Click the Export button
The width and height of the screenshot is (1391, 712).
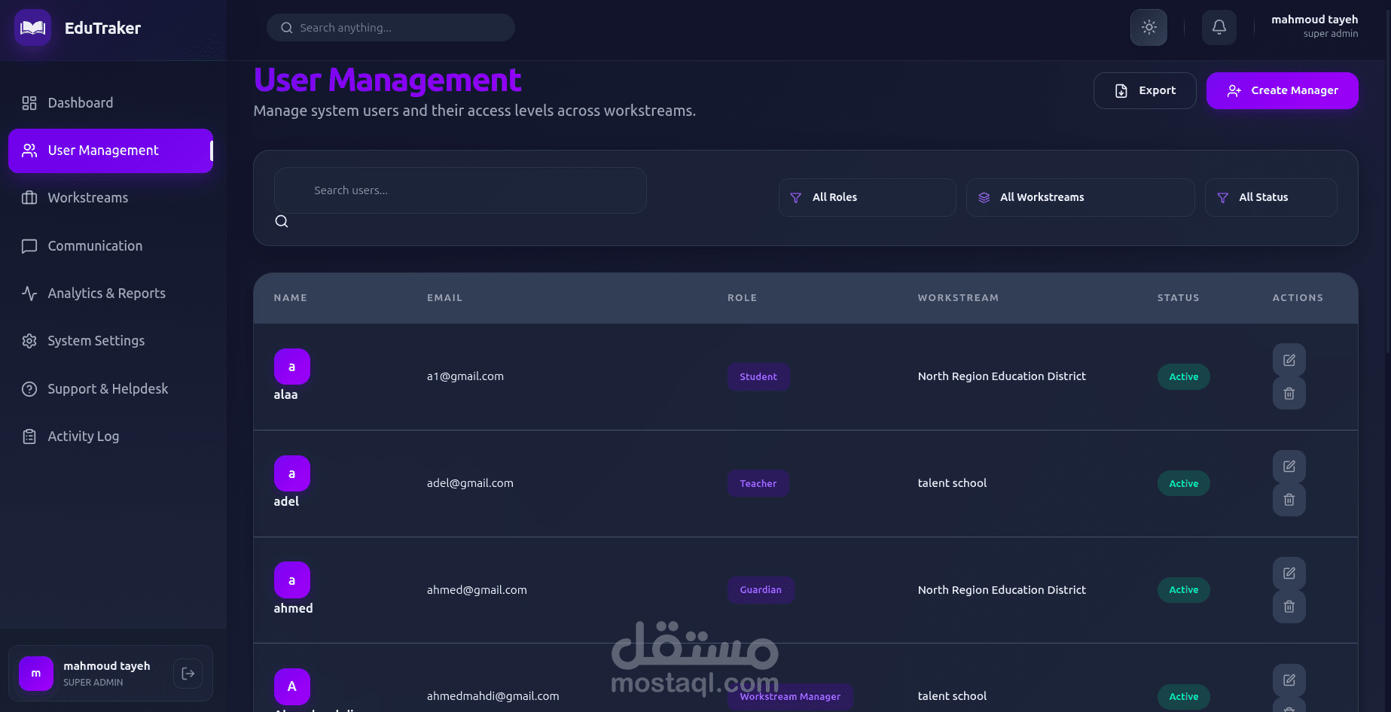click(x=1145, y=90)
